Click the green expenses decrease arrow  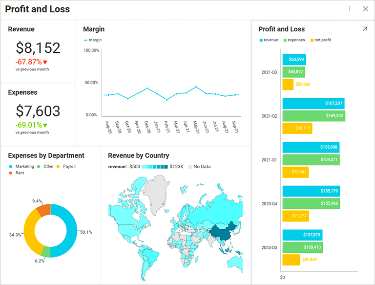(x=45, y=125)
